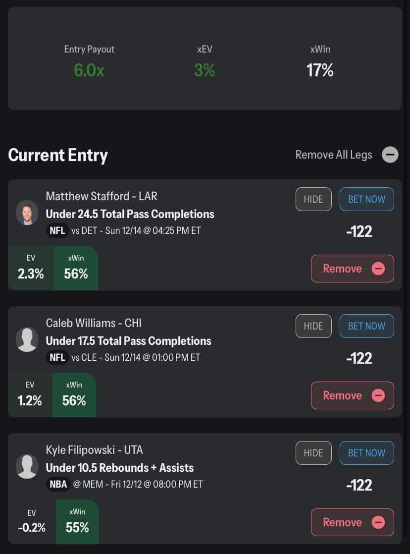Click the -122 odds on Filipowski's leg
The image size is (410, 554).
pyautogui.click(x=359, y=485)
